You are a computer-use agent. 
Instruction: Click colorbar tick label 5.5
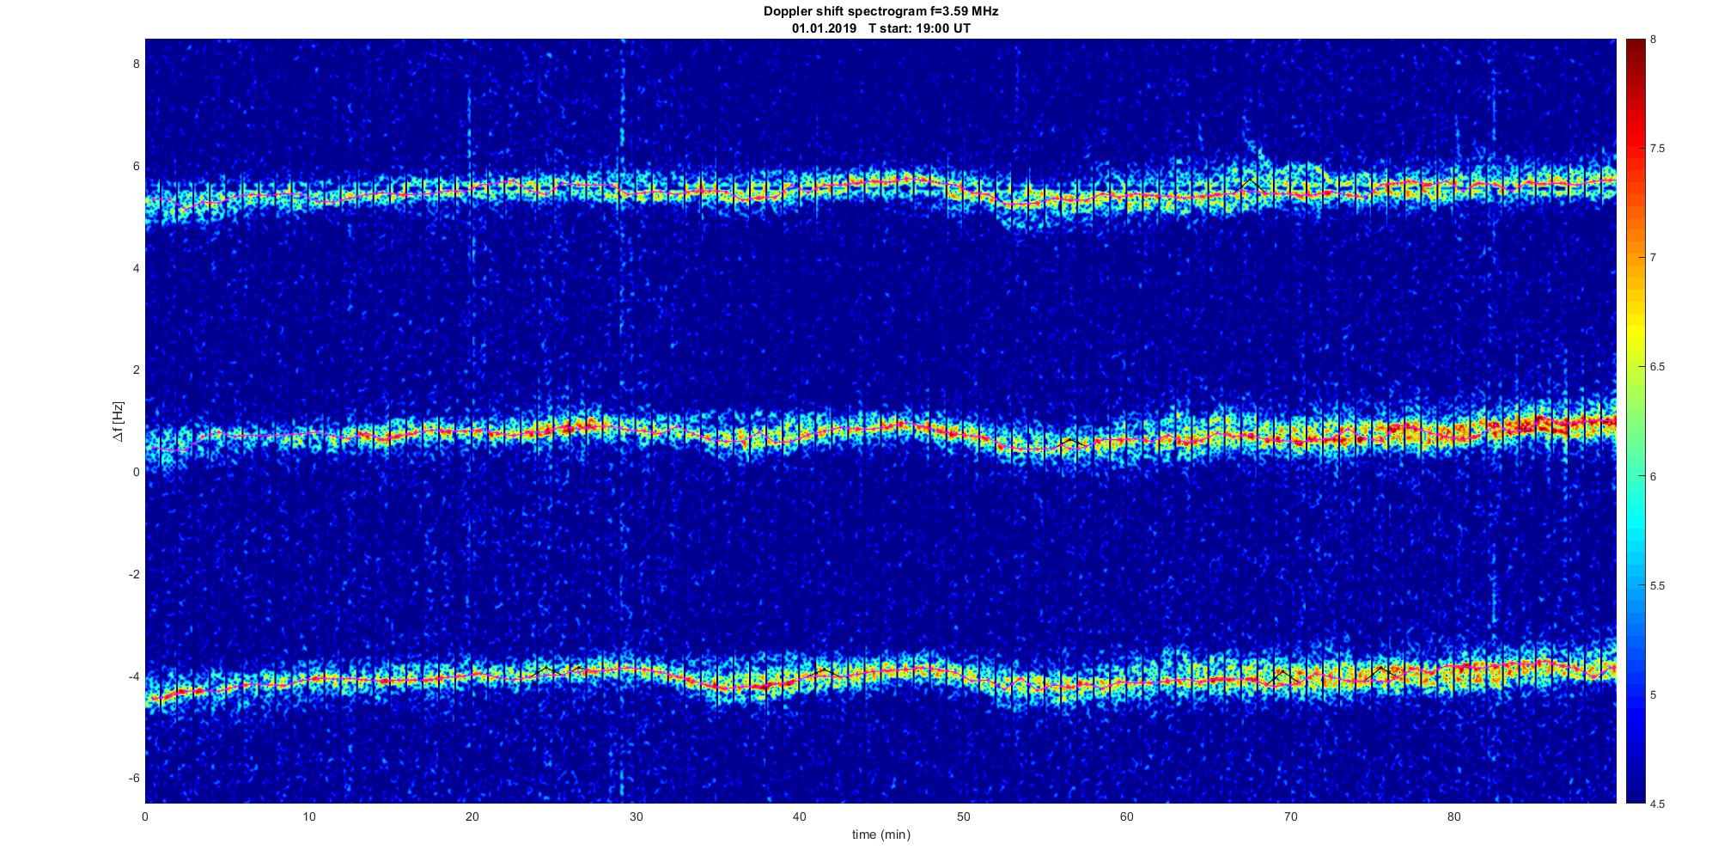[1657, 585]
